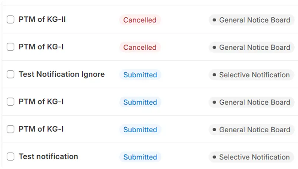
Task: Click Submitted badge on Test Notification Ignore row
Action: pos(140,75)
